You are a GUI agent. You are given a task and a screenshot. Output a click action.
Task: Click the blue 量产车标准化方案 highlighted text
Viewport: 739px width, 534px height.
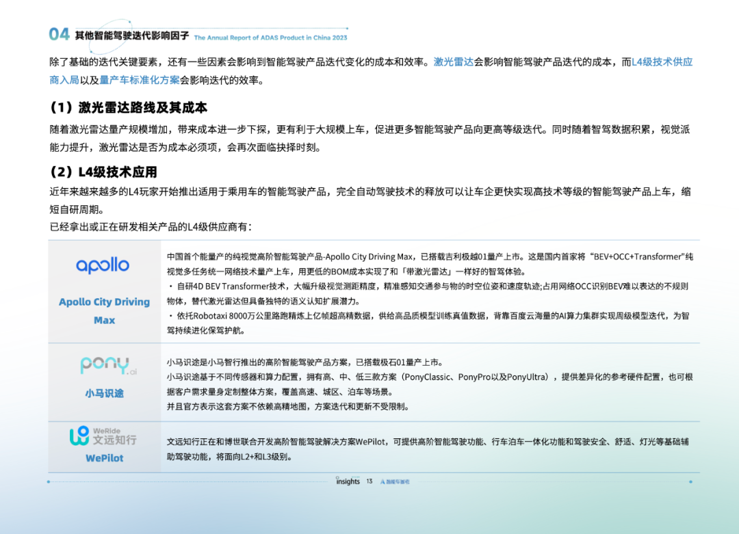coord(140,80)
